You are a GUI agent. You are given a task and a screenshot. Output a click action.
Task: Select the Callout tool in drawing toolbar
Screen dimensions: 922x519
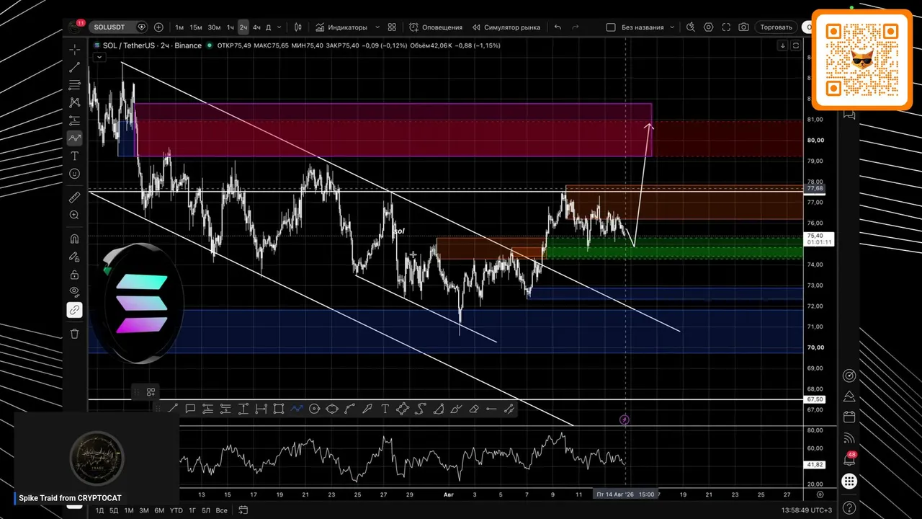[x=190, y=409]
